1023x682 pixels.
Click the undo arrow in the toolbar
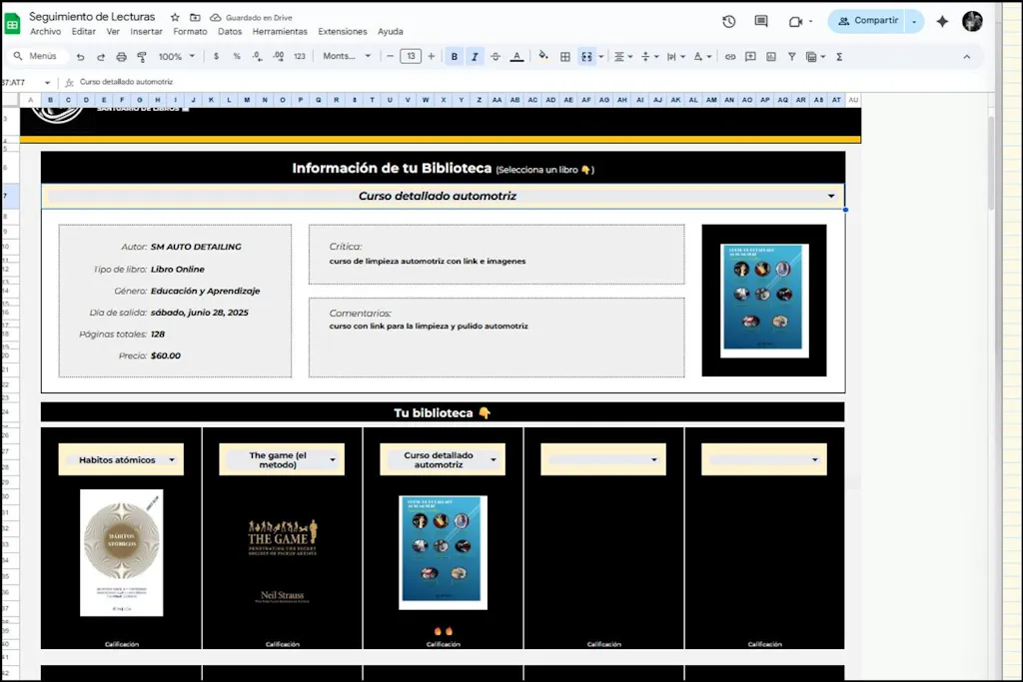(81, 57)
